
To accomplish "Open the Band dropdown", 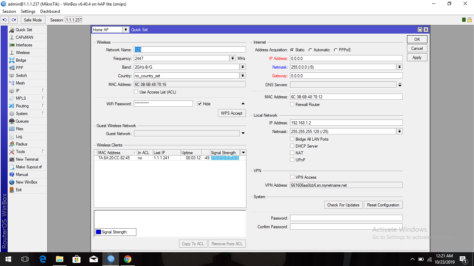I will pyautogui.click(x=243, y=67).
